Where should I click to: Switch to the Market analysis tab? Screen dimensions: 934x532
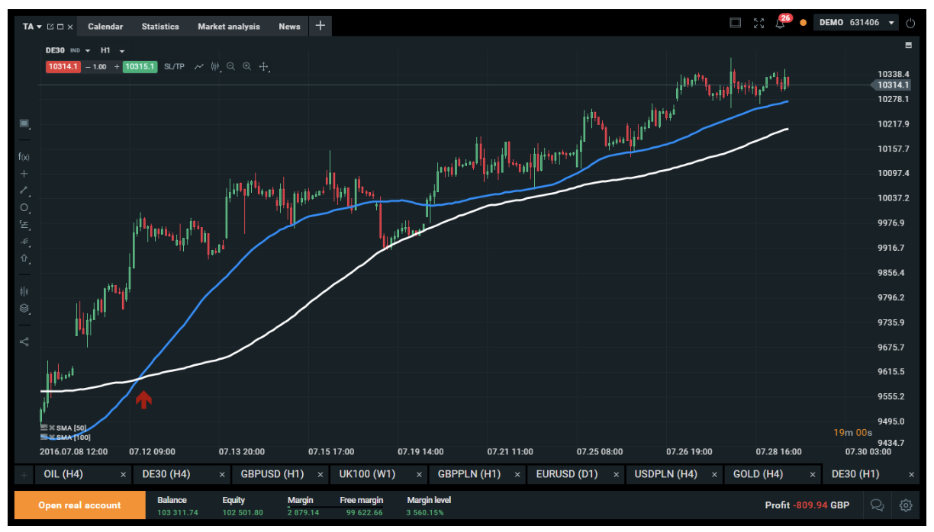click(228, 27)
